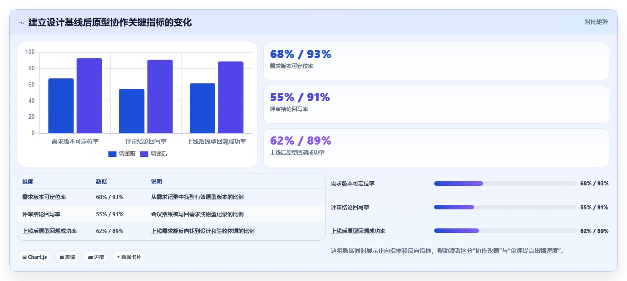Viewport: 627px width, 281px height.
Task: Click the 调整后 bar for 上线后原型回溯成功率
Action: tap(231, 97)
